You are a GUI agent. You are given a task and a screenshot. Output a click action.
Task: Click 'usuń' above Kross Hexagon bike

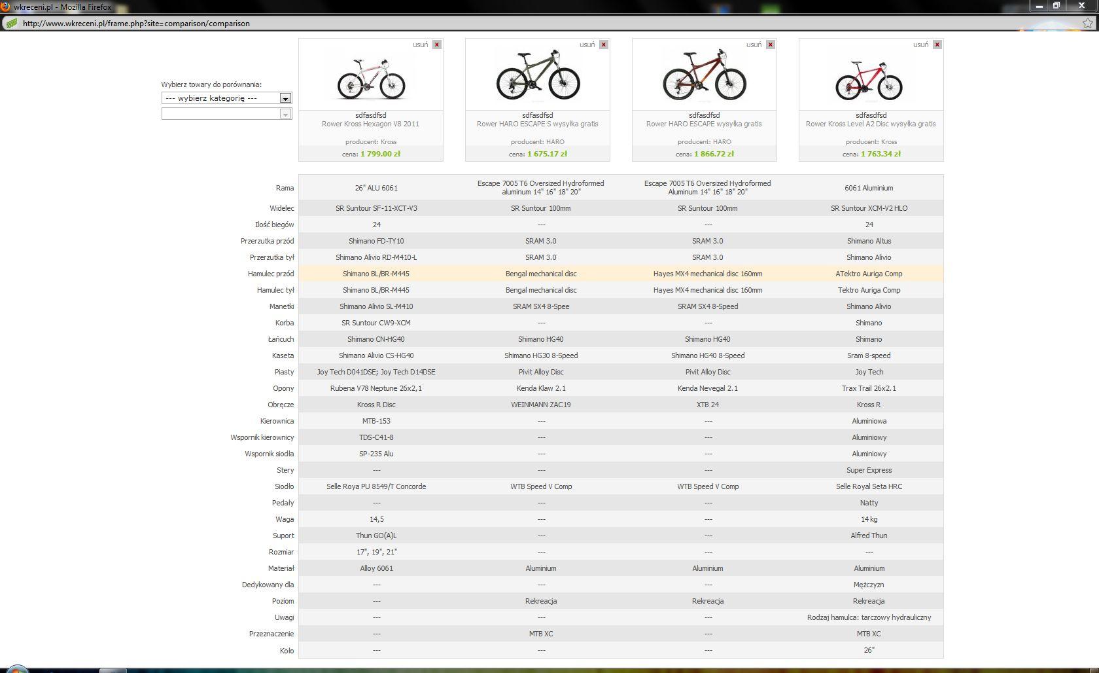point(421,45)
